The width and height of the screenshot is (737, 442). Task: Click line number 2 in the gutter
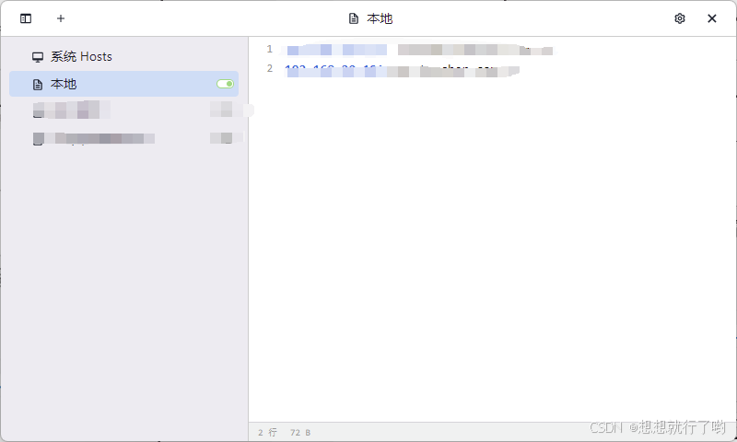[x=269, y=68]
